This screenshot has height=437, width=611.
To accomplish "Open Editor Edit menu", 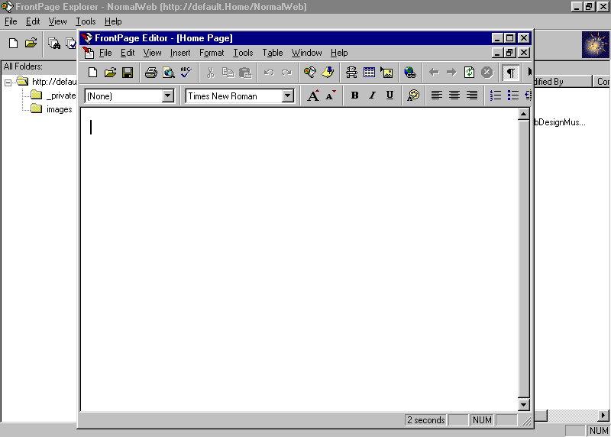I will coord(128,53).
